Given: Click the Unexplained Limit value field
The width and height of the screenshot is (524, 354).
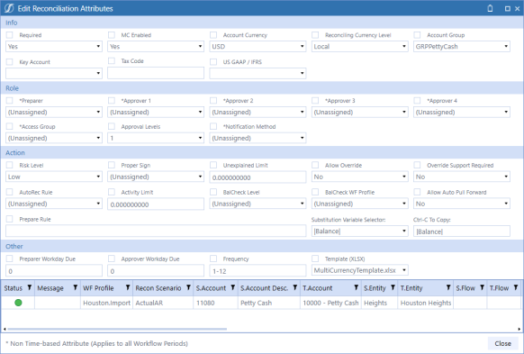Looking at the screenshot, I should (257, 177).
